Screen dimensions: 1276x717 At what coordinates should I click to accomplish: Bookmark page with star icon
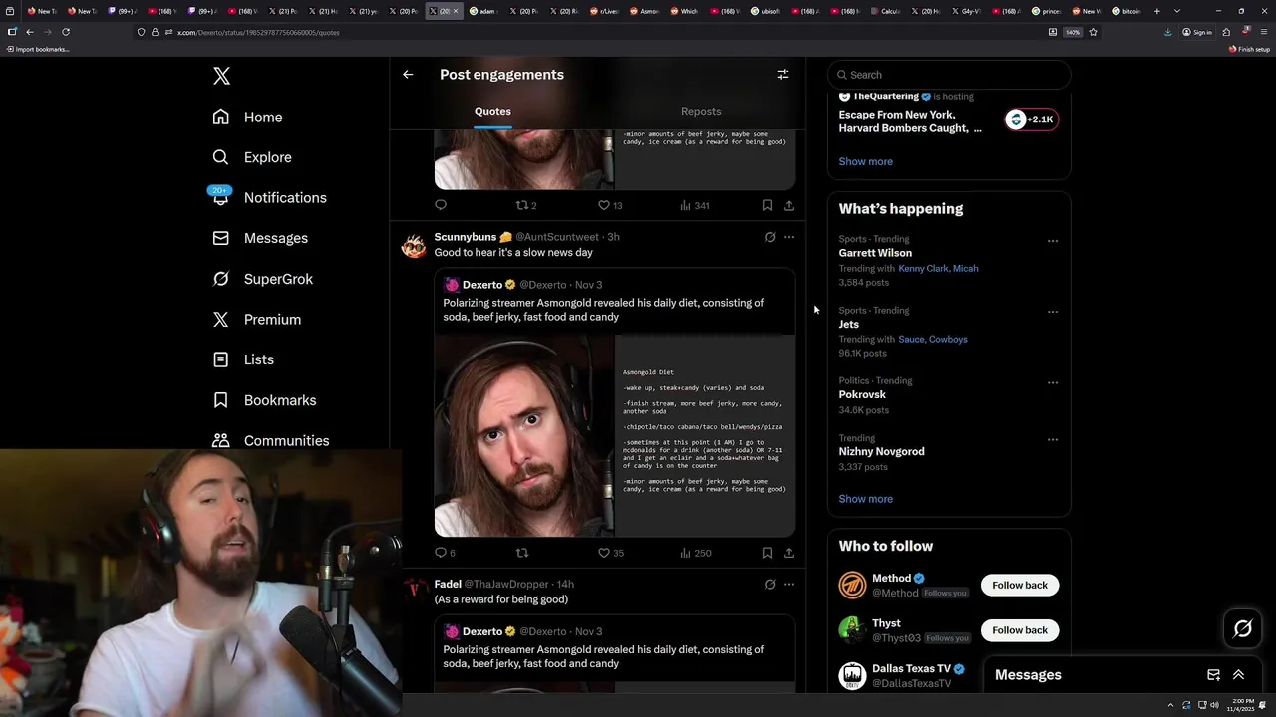coord(1093,32)
